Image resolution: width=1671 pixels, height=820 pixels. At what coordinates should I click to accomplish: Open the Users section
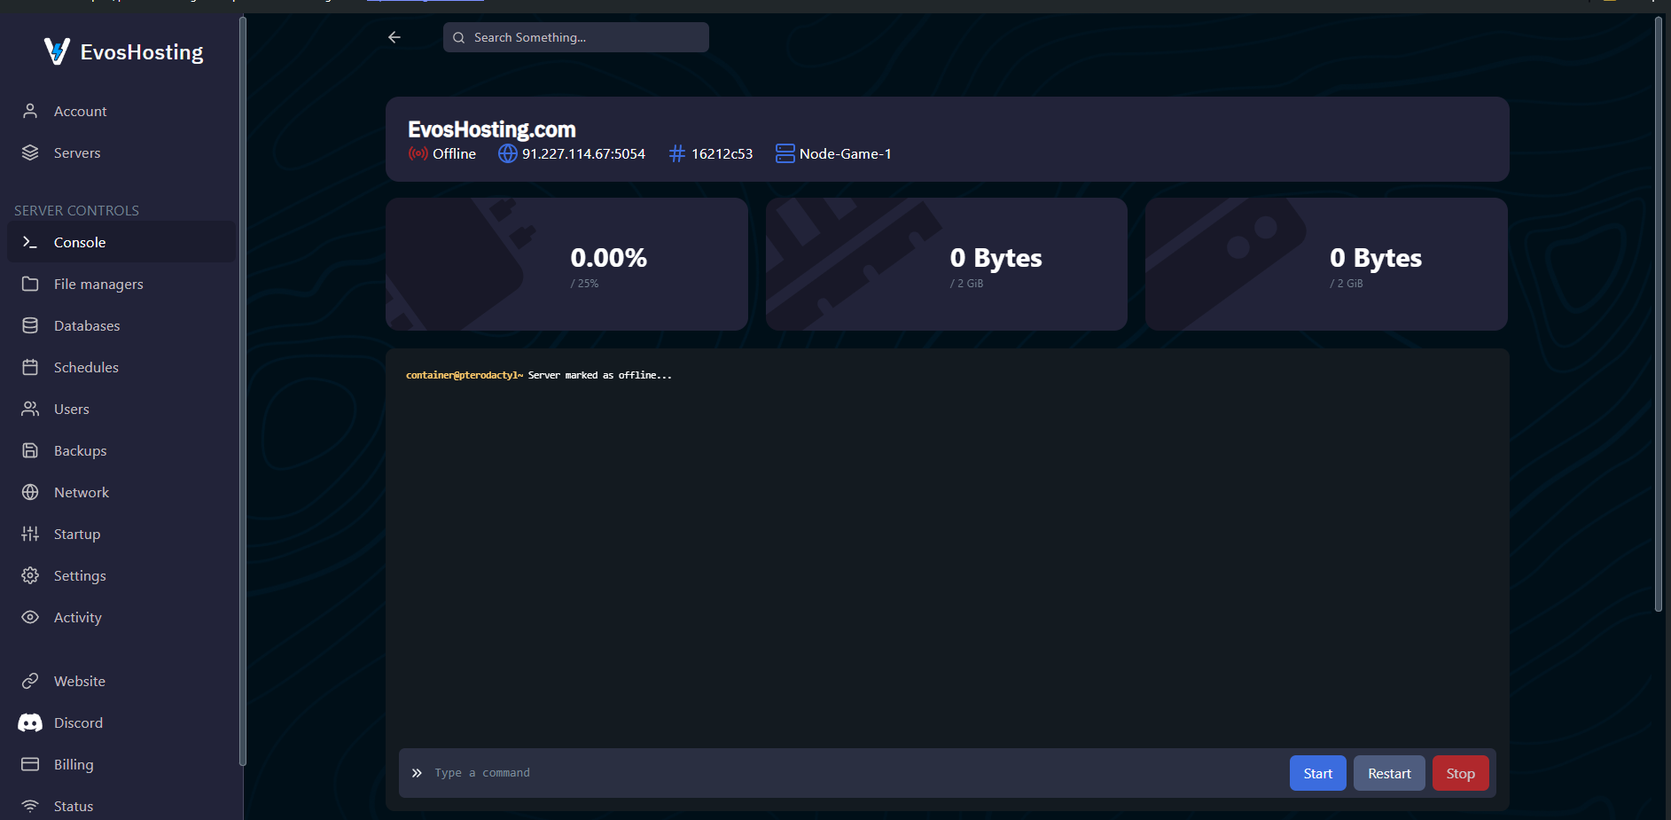pyautogui.click(x=71, y=409)
